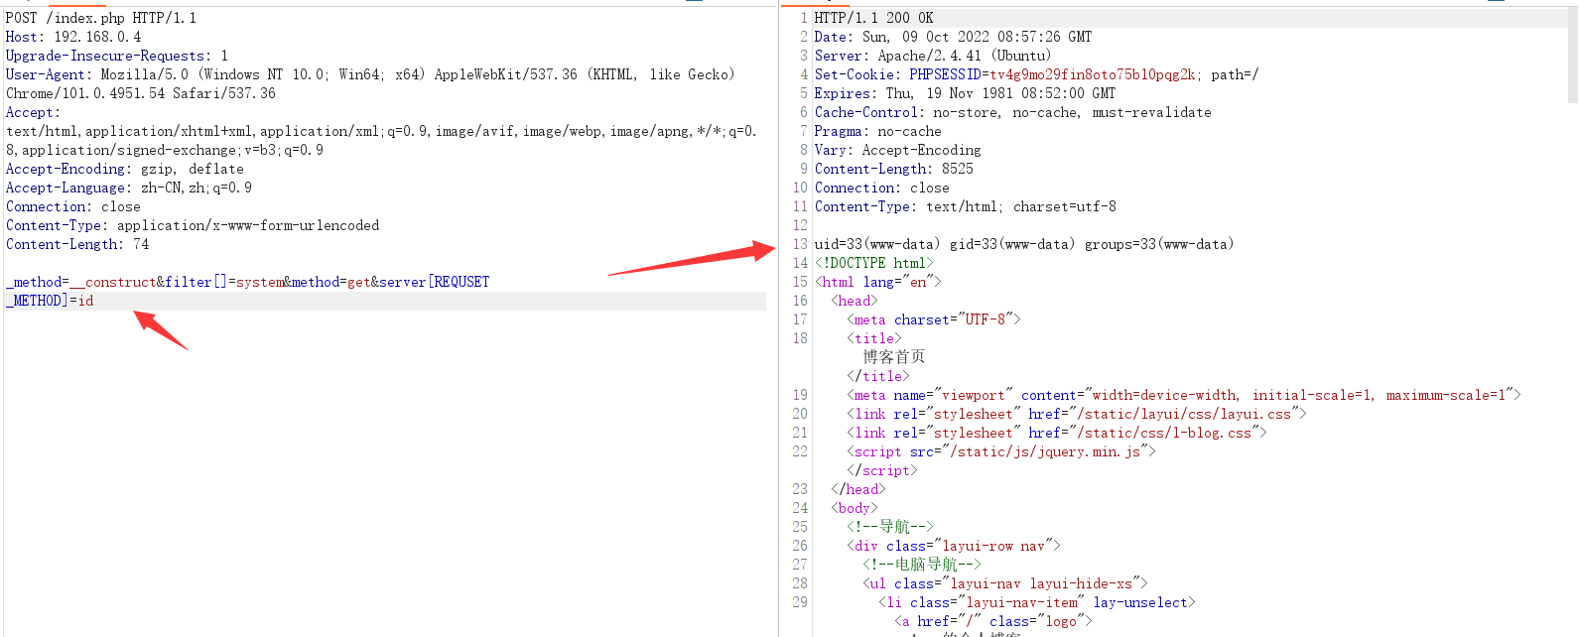Click Connection: close in the response pane
This screenshot has height=637, width=1579.
[881, 188]
